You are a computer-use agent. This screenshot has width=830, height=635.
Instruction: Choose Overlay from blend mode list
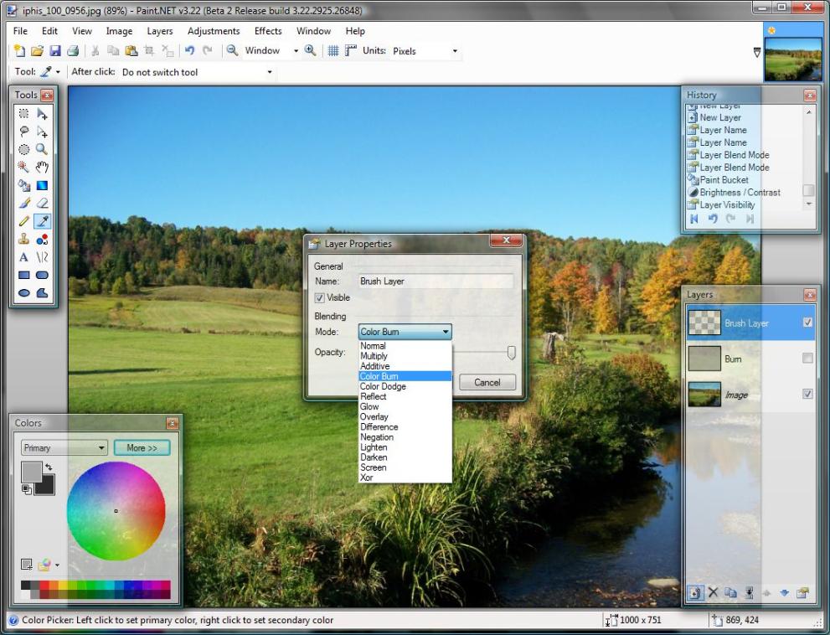[374, 416]
